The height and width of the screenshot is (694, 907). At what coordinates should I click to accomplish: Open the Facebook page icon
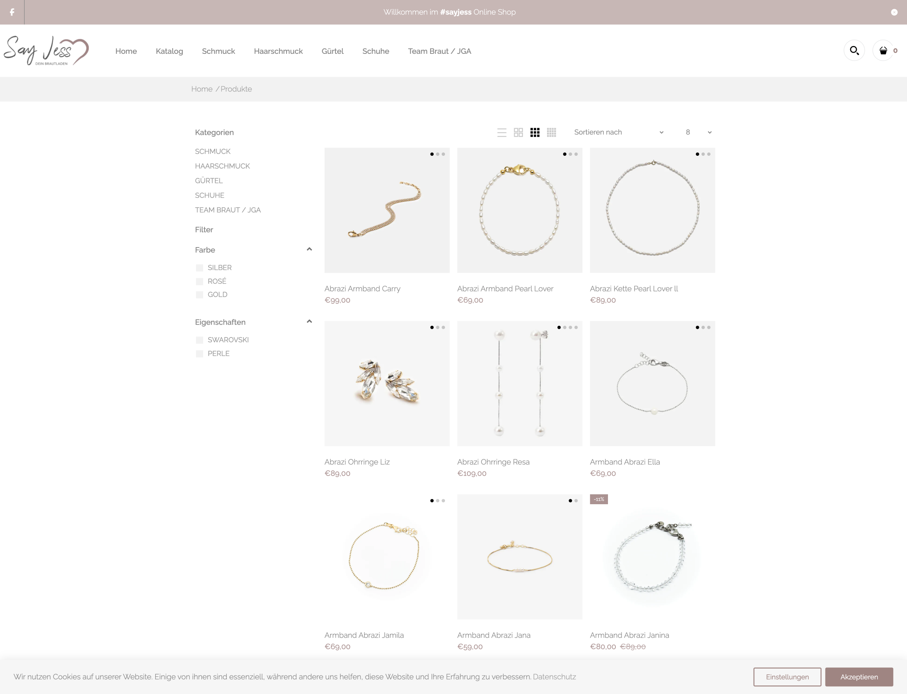(x=12, y=12)
